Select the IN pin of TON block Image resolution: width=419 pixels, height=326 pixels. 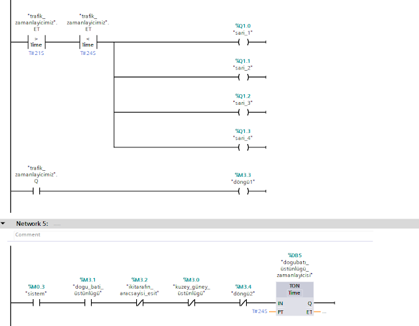tap(280, 303)
